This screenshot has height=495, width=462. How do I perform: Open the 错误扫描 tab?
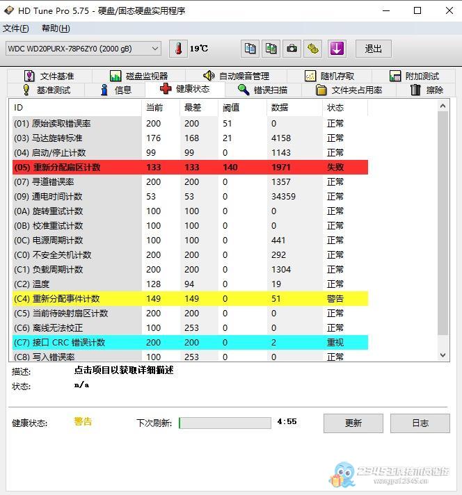[x=262, y=90]
